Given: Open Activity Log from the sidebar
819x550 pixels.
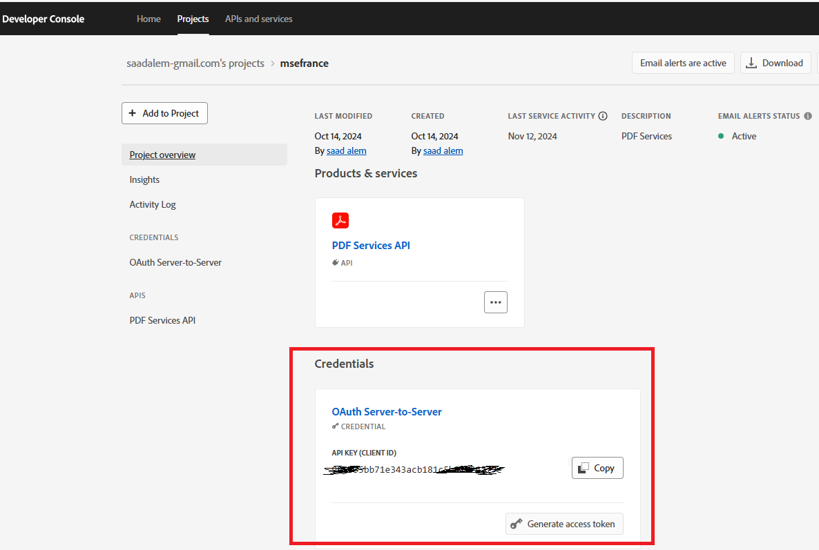Looking at the screenshot, I should point(152,204).
